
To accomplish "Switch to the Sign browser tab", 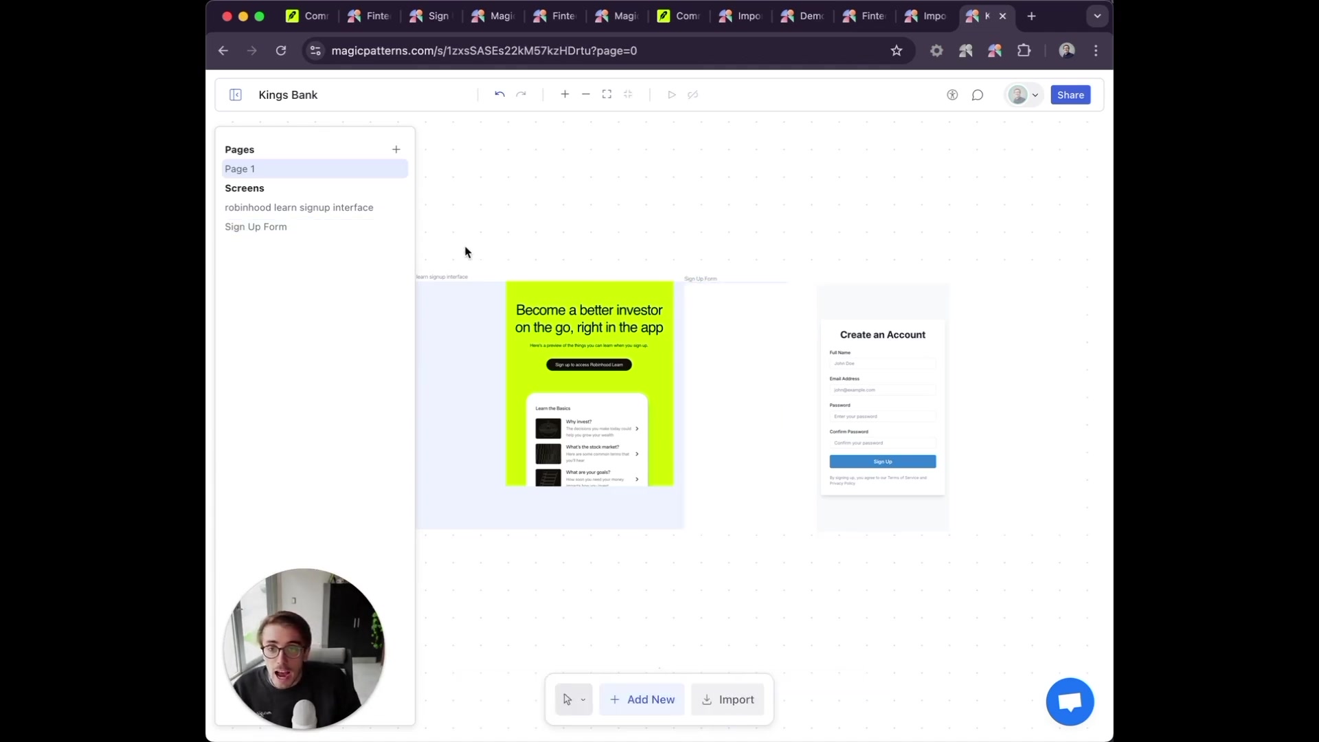I will pos(431,16).
